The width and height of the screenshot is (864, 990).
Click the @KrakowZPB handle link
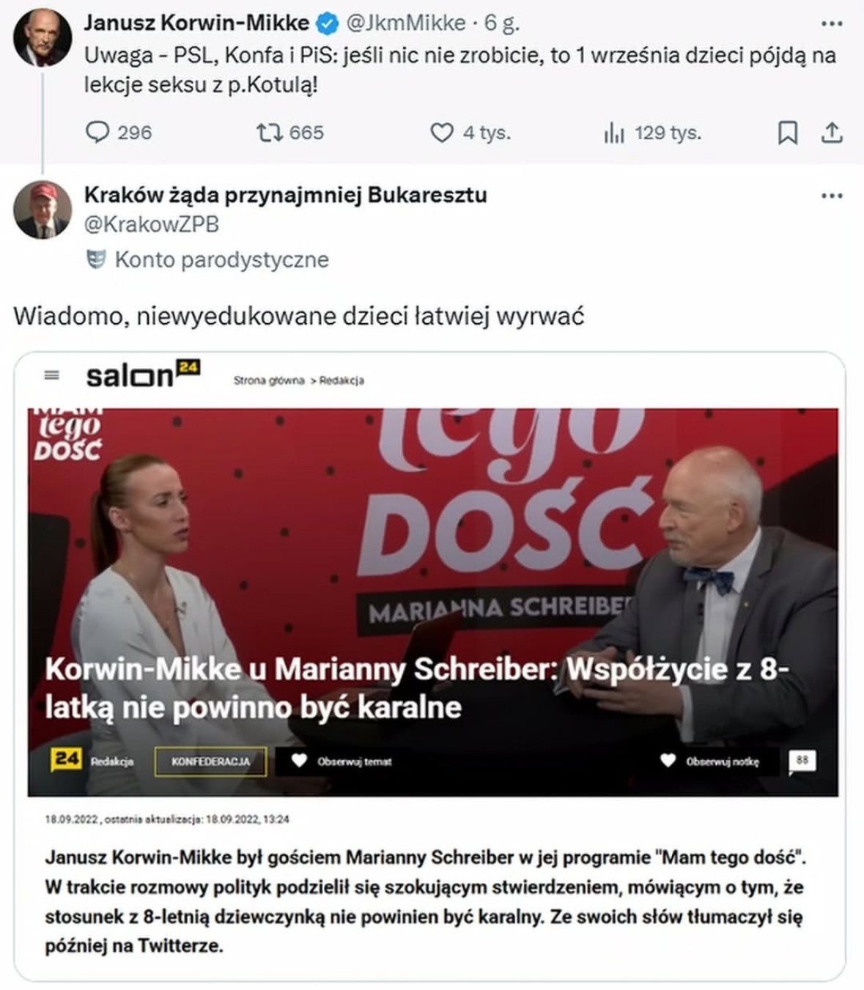[x=152, y=224]
